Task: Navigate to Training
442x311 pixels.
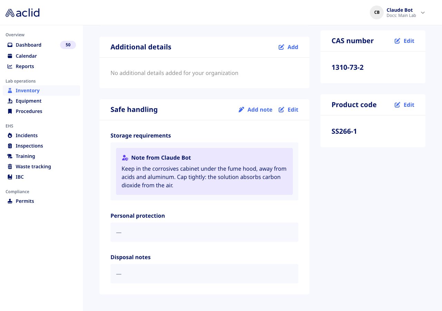Action: 41,156
